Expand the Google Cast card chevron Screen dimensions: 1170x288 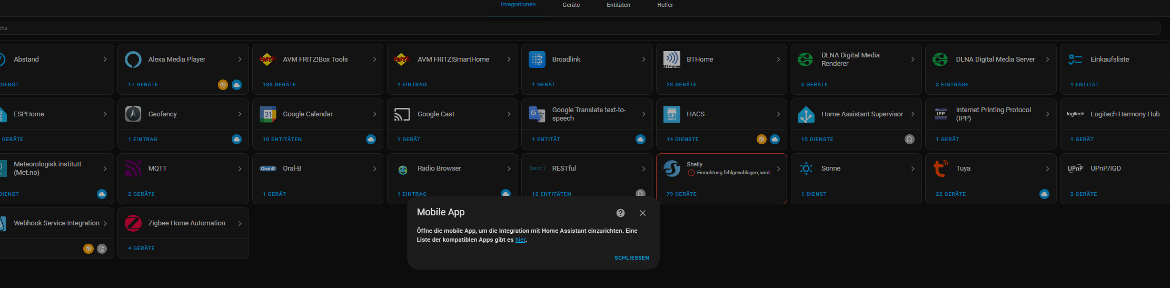(509, 114)
